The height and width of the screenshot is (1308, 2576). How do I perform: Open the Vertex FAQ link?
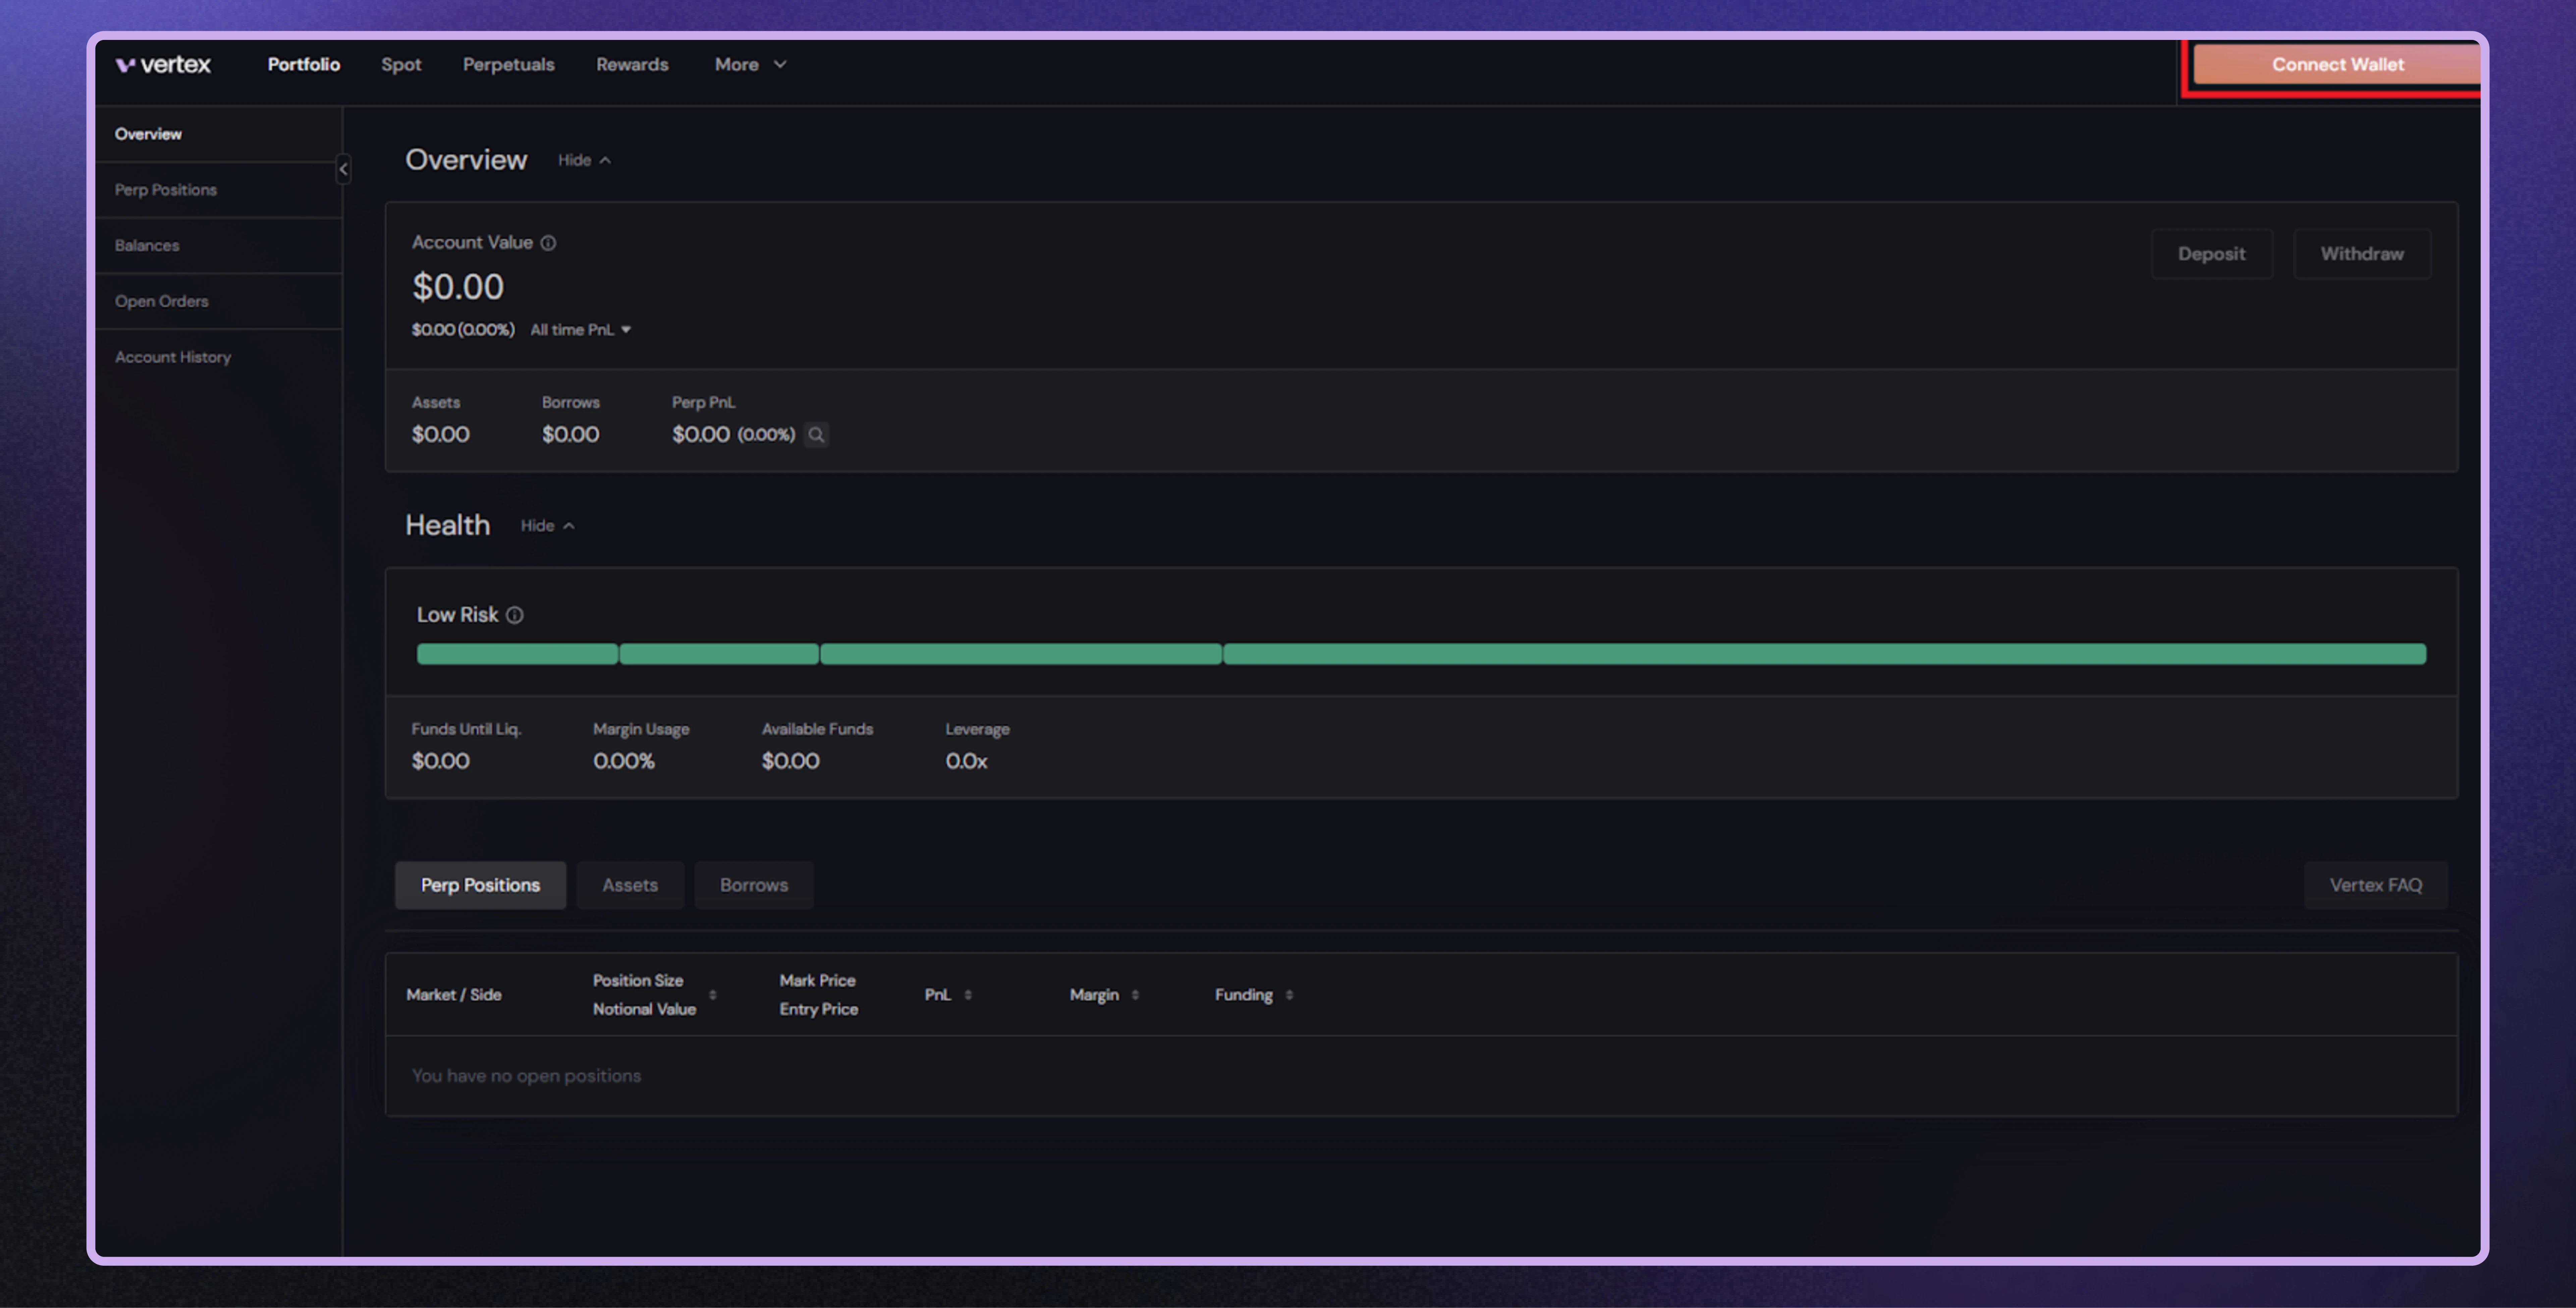pos(2376,885)
